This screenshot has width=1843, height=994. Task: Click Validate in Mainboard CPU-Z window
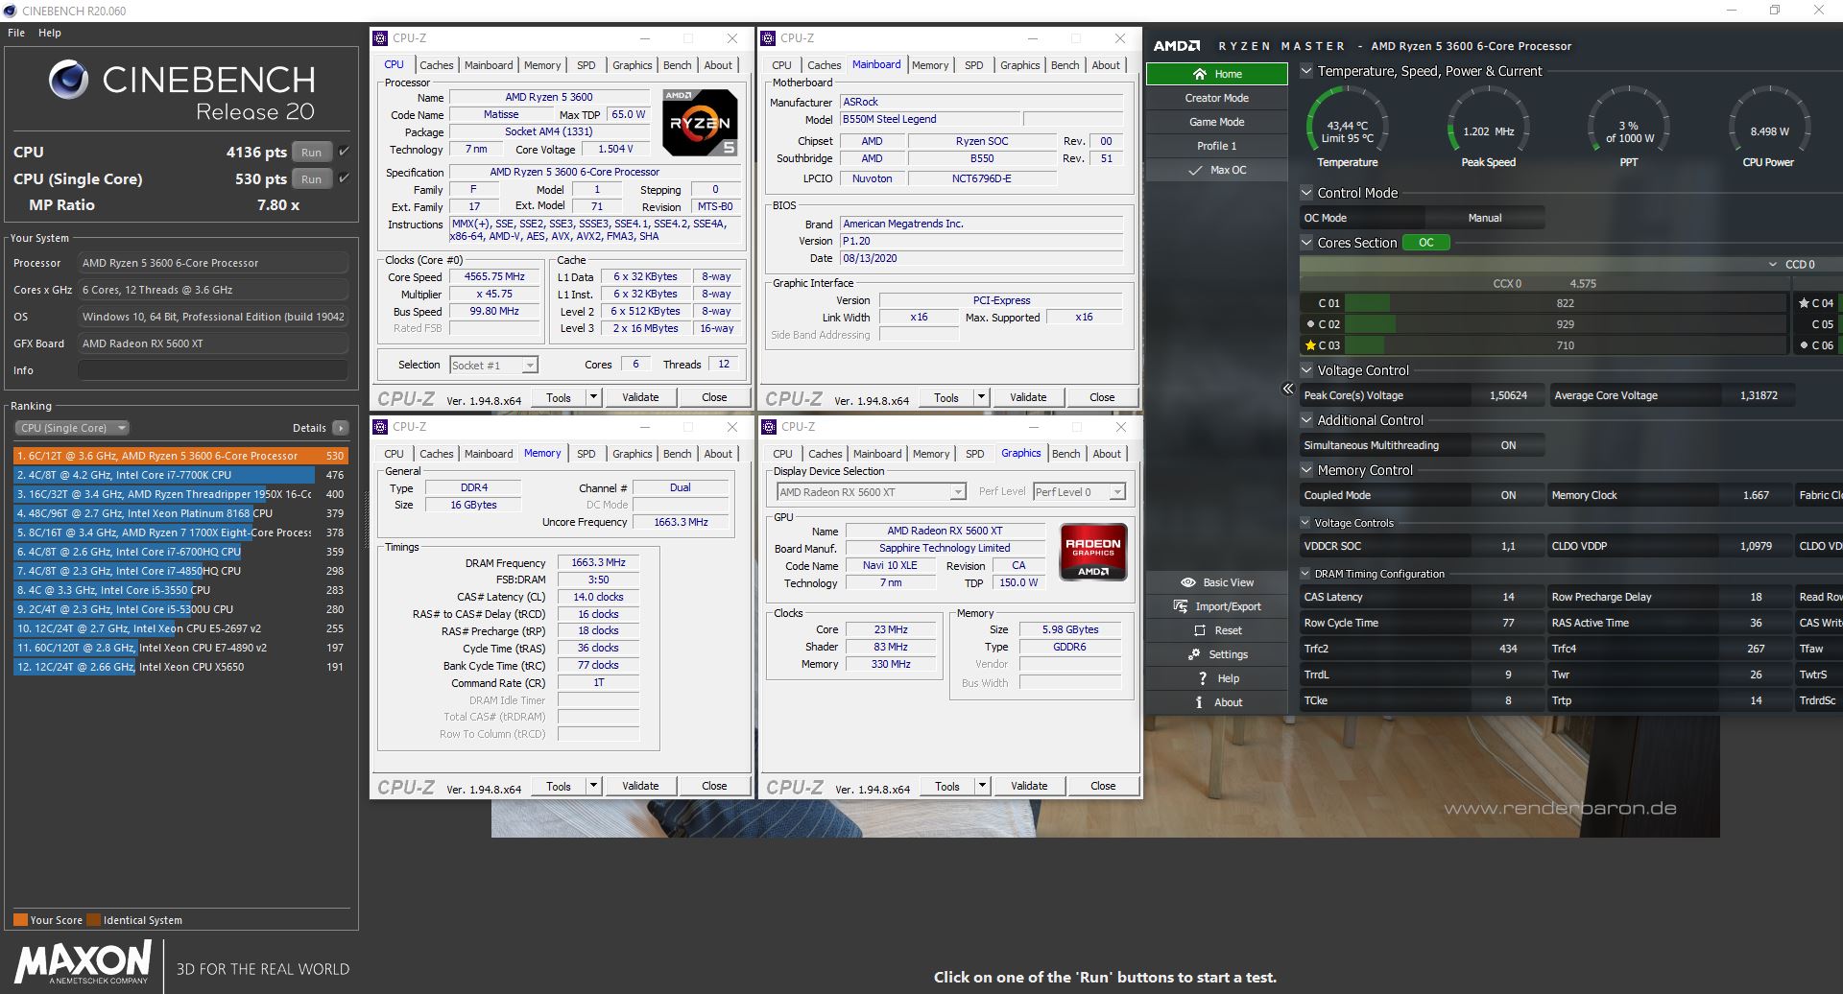[1027, 397]
